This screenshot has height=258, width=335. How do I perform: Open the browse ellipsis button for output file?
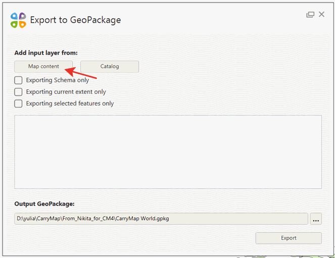316,219
